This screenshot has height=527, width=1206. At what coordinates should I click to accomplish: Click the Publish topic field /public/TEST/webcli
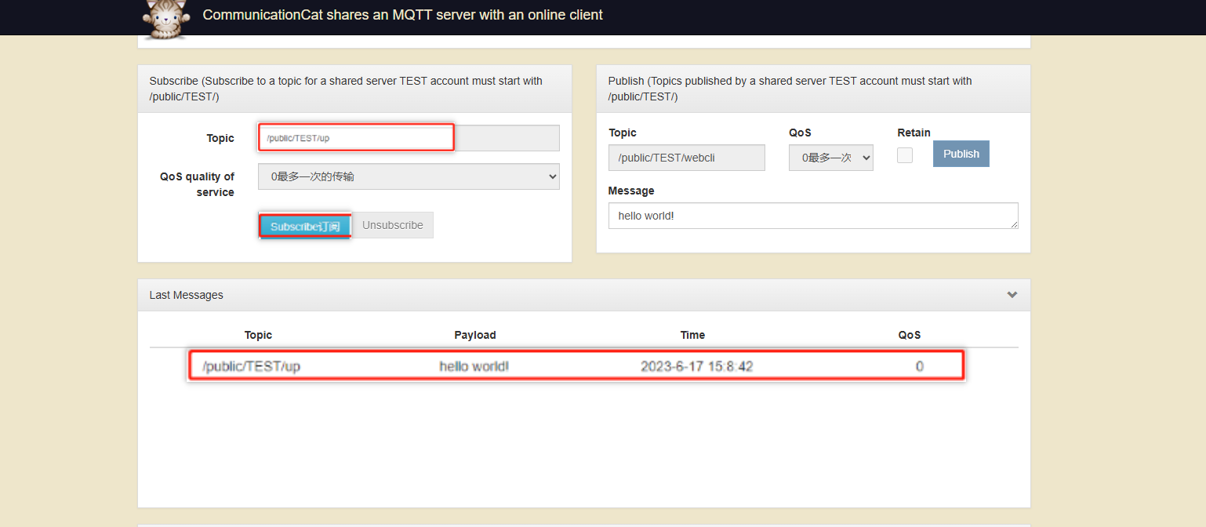687,158
